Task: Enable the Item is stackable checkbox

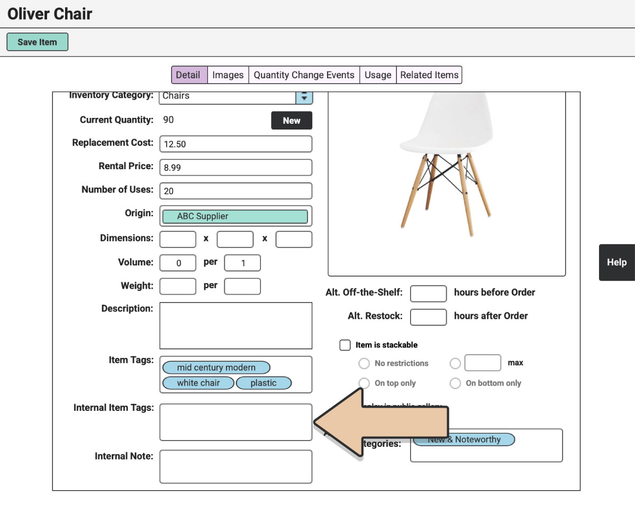Action: (x=345, y=345)
